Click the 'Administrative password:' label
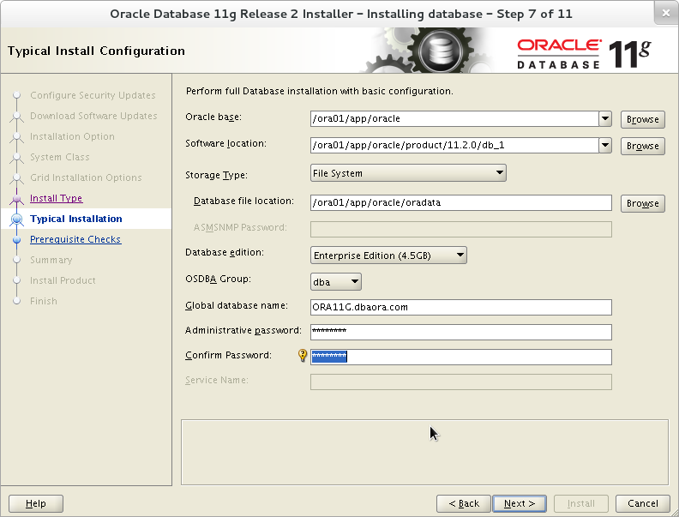This screenshot has width=679, height=517. tap(243, 330)
